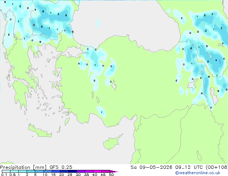This screenshot has height=176, width=228.
Task: Select the 25–30 mm dark navy legend swatch
Action: [x=73, y=171]
